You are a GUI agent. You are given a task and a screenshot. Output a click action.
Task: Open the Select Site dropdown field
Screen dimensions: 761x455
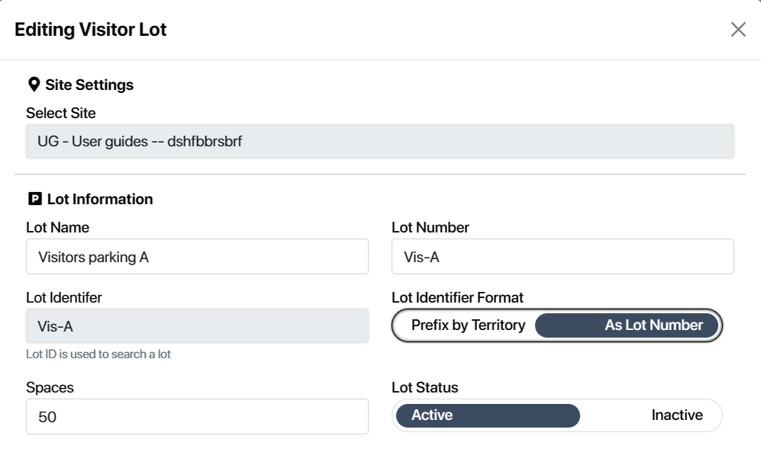tap(380, 141)
